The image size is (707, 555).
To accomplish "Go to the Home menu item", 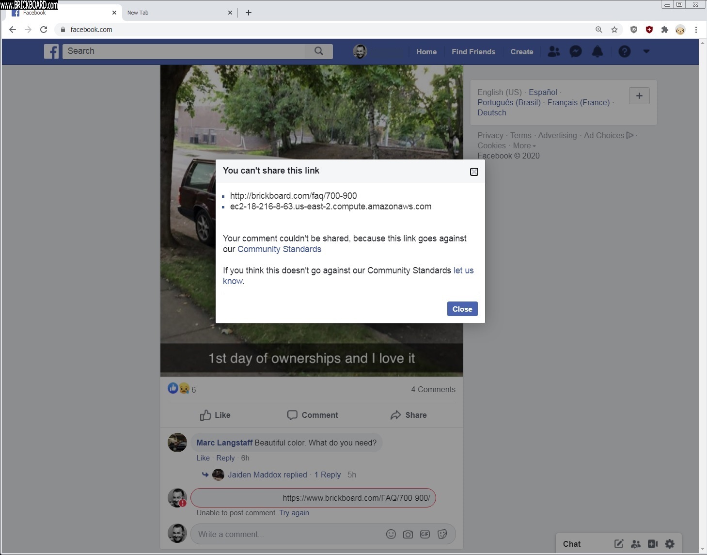I will point(426,52).
